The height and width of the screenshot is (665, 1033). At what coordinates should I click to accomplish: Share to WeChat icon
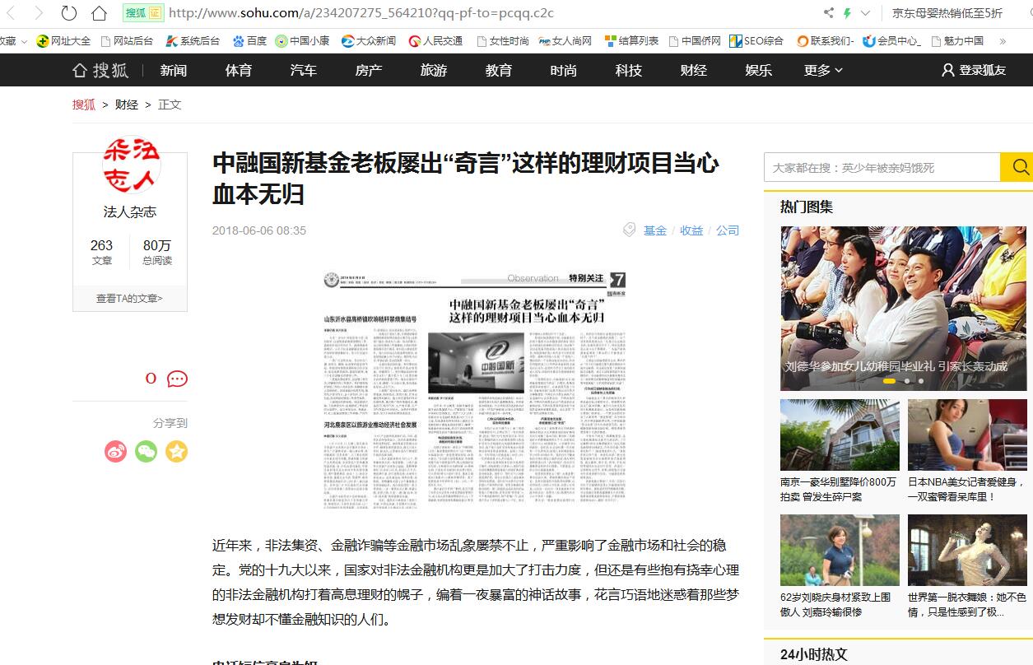click(147, 451)
